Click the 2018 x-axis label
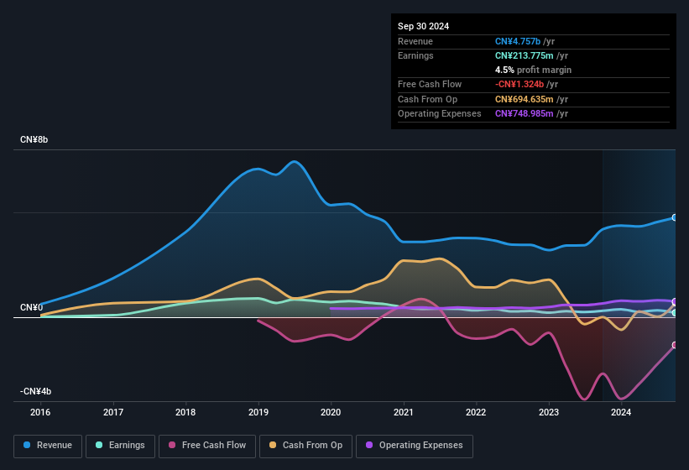Screen dimensions: 689x470 [x=185, y=412]
